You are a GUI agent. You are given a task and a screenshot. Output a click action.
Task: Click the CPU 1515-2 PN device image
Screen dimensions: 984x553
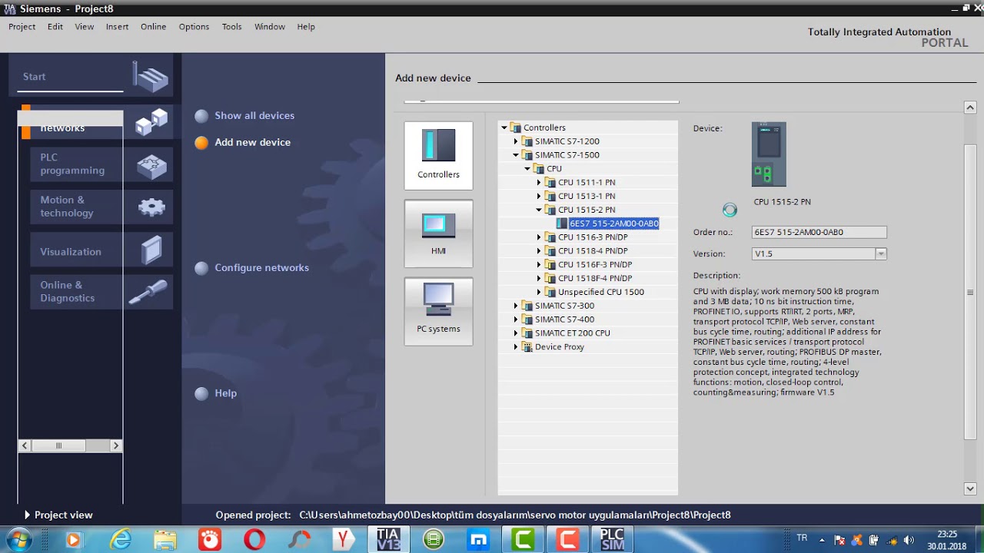(769, 154)
